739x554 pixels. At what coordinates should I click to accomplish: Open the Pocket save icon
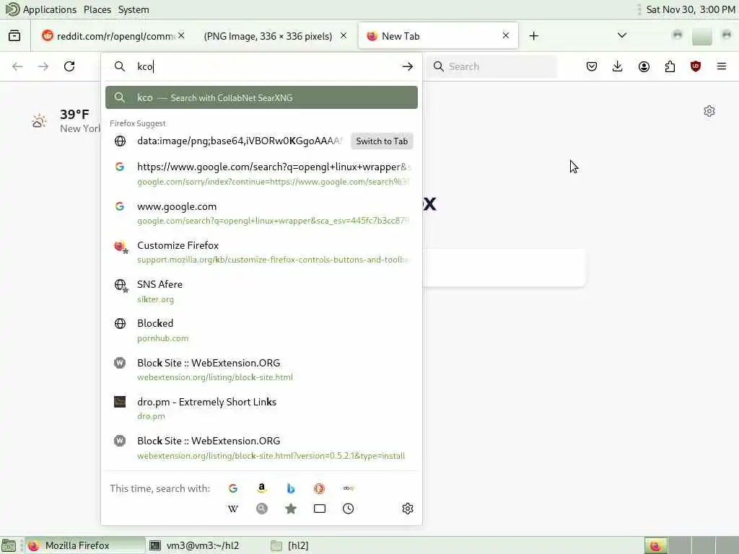592,66
